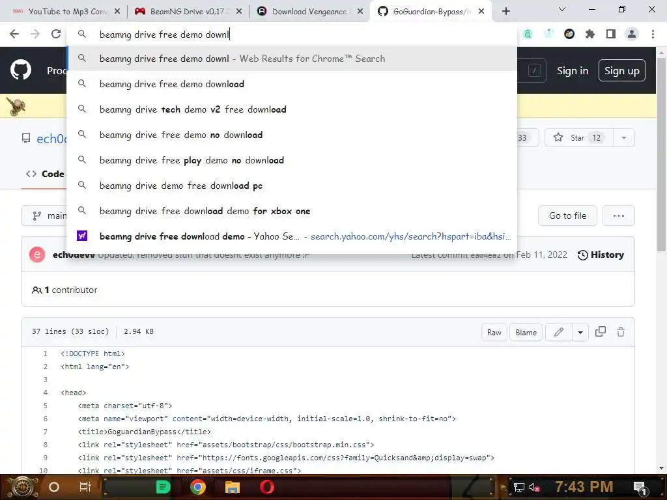Delete this file trash icon
The height and width of the screenshot is (500, 667).
coord(621,331)
